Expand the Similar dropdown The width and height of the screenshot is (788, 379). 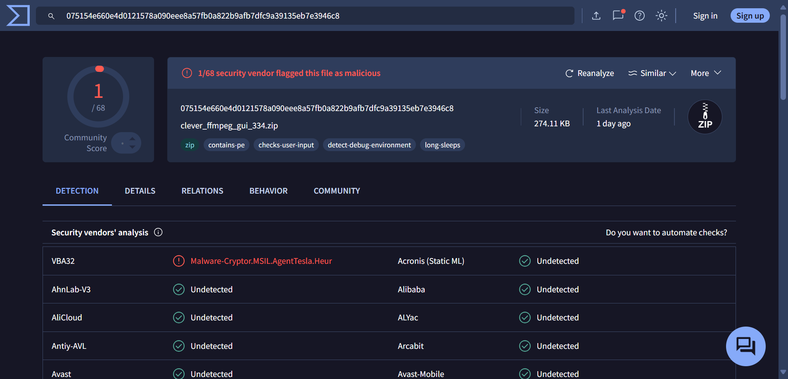tap(652, 73)
